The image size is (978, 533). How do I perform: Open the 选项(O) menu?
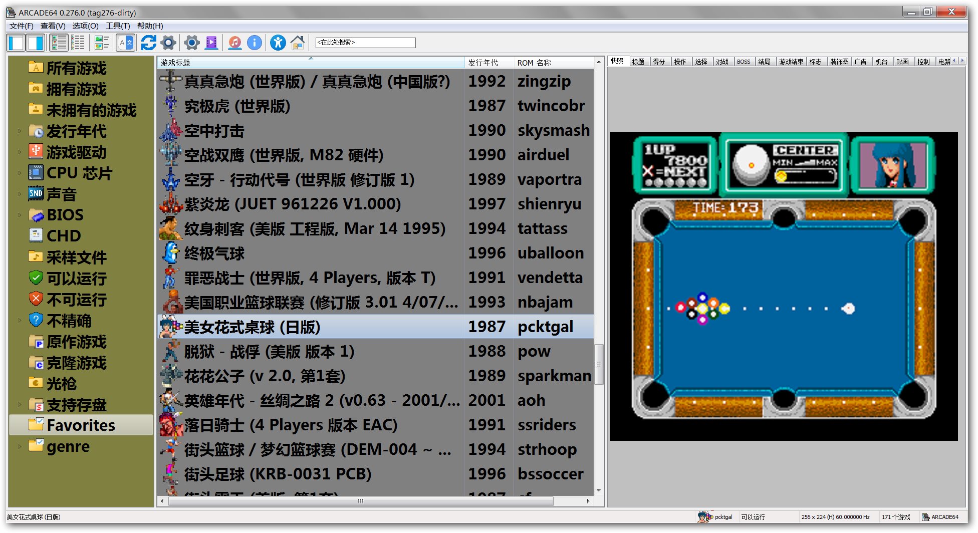(86, 26)
